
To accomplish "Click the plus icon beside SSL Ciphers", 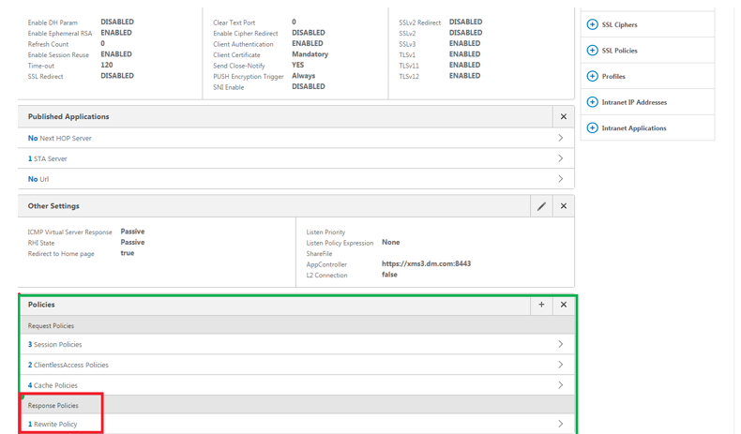I will [592, 24].
